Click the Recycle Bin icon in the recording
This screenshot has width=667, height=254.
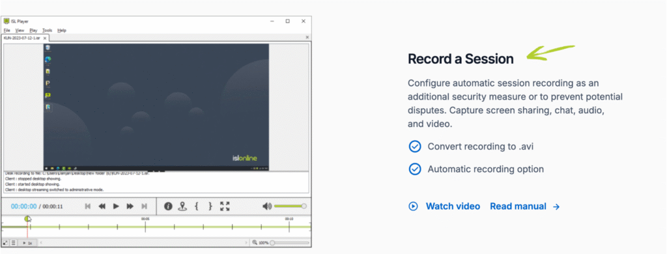click(48, 48)
